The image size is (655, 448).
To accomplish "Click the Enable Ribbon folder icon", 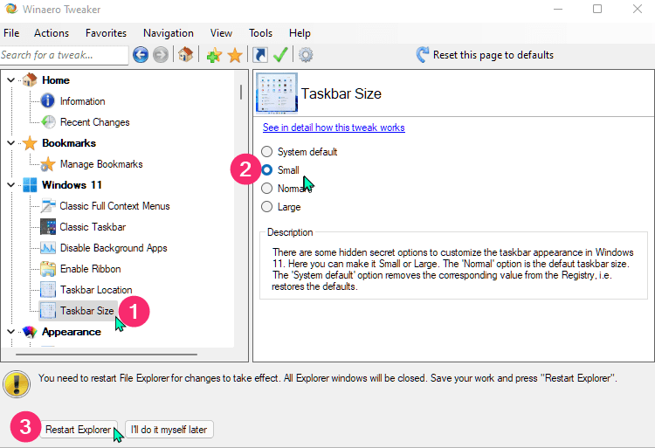I will pyautogui.click(x=48, y=268).
